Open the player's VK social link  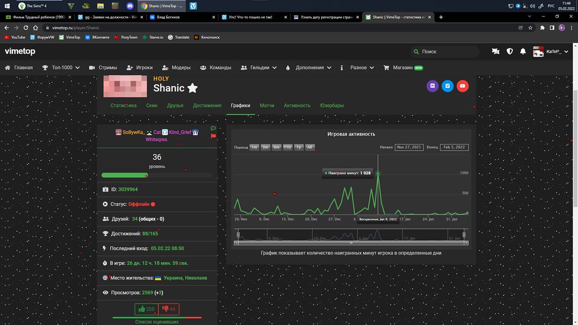point(448,86)
